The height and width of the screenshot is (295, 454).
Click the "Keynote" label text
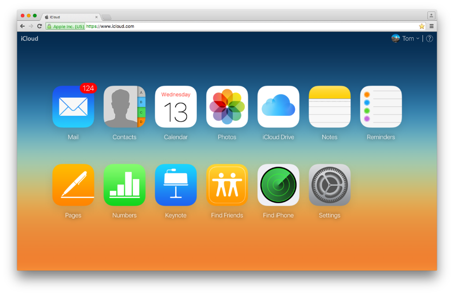pos(176,215)
